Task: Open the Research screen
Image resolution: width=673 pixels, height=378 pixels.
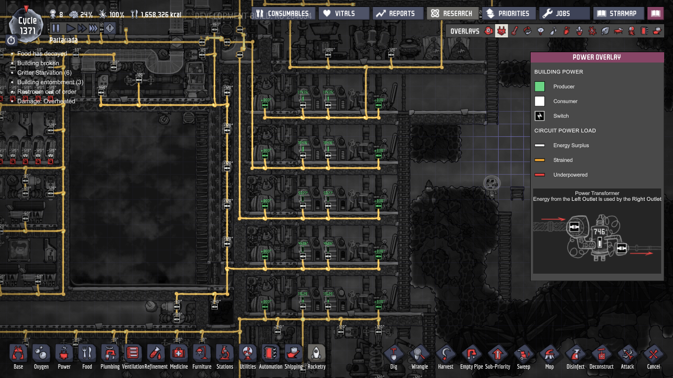Action: click(x=452, y=13)
